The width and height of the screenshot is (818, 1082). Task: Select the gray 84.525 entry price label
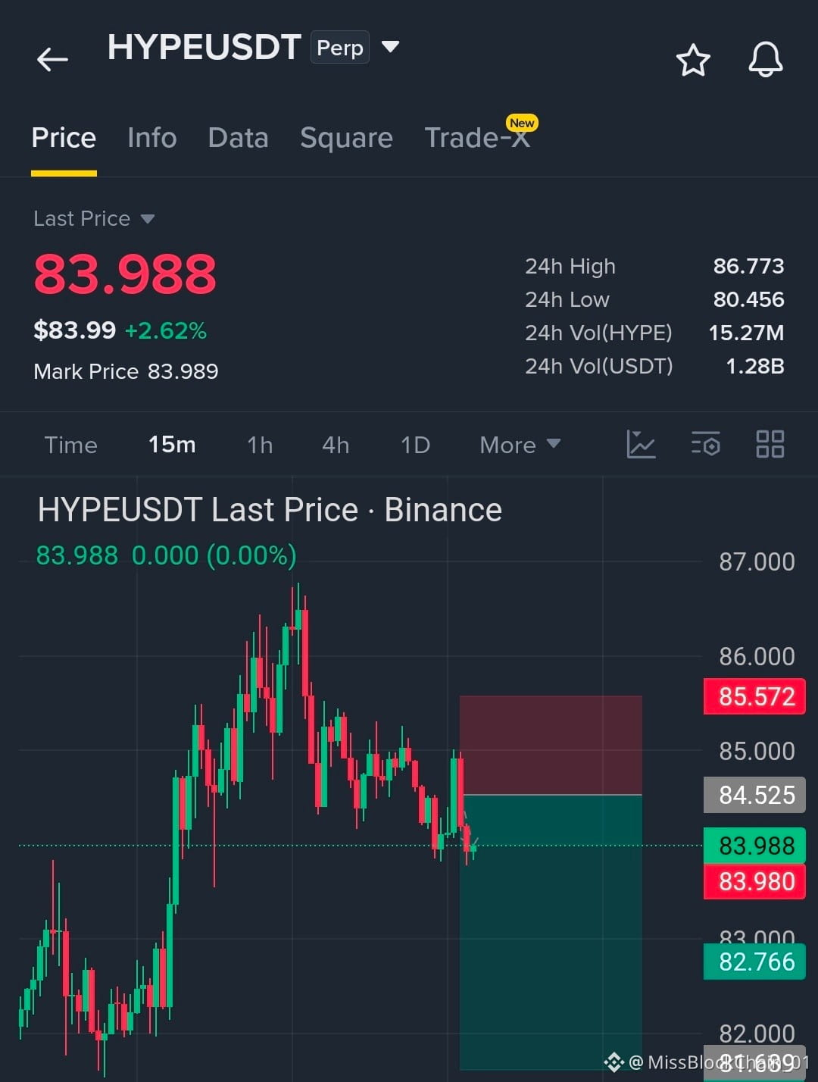point(754,795)
